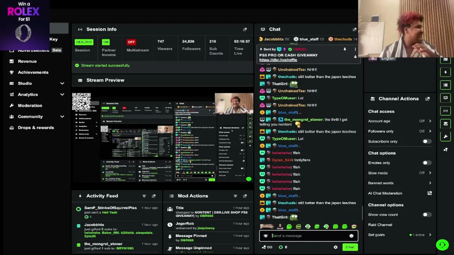Click 'Jacobbhtx' in the Activity Feed
Viewport: 454px width, 255px height.
pos(94,225)
